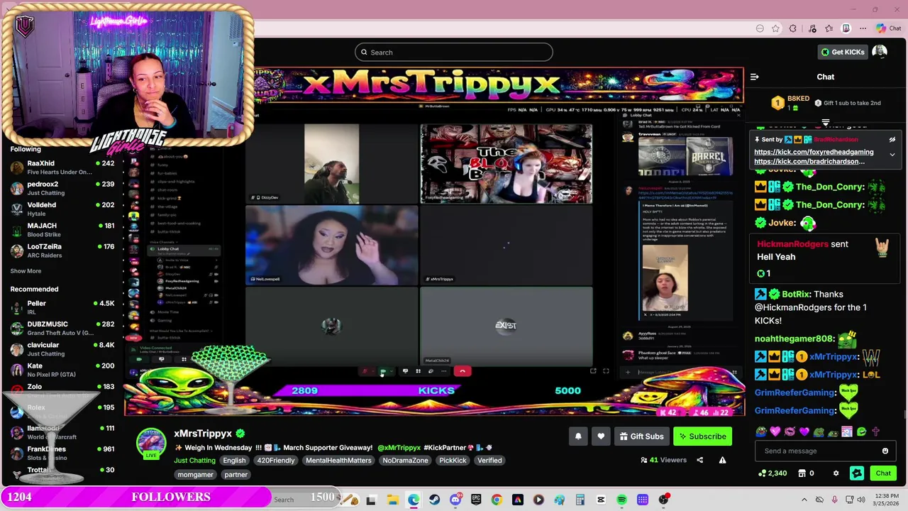Insert the pink heart emote
The image size is (908, 511).
click(775, 432)
